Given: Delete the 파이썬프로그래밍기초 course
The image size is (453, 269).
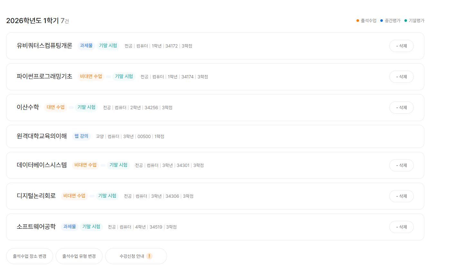Looking at the screenshot, I should tap(401, 77).
